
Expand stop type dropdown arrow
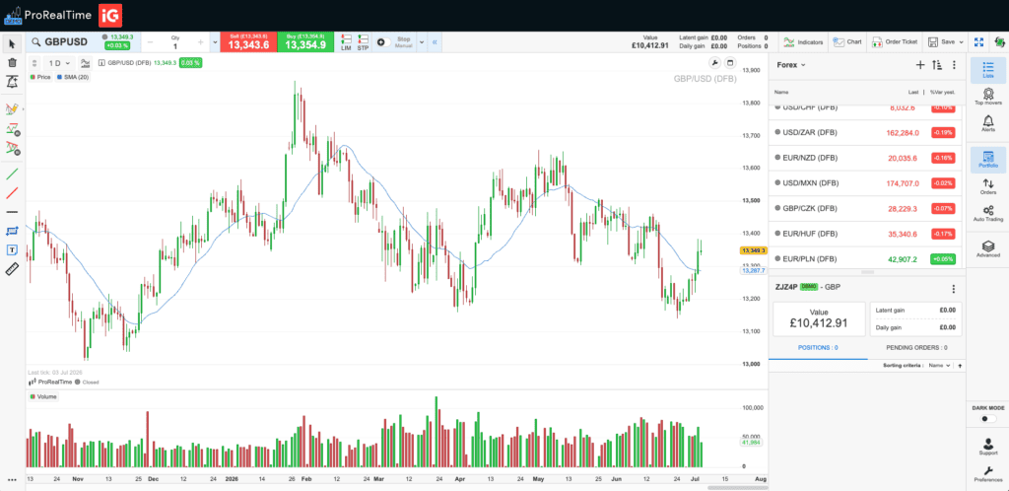[x=422, y=42]
